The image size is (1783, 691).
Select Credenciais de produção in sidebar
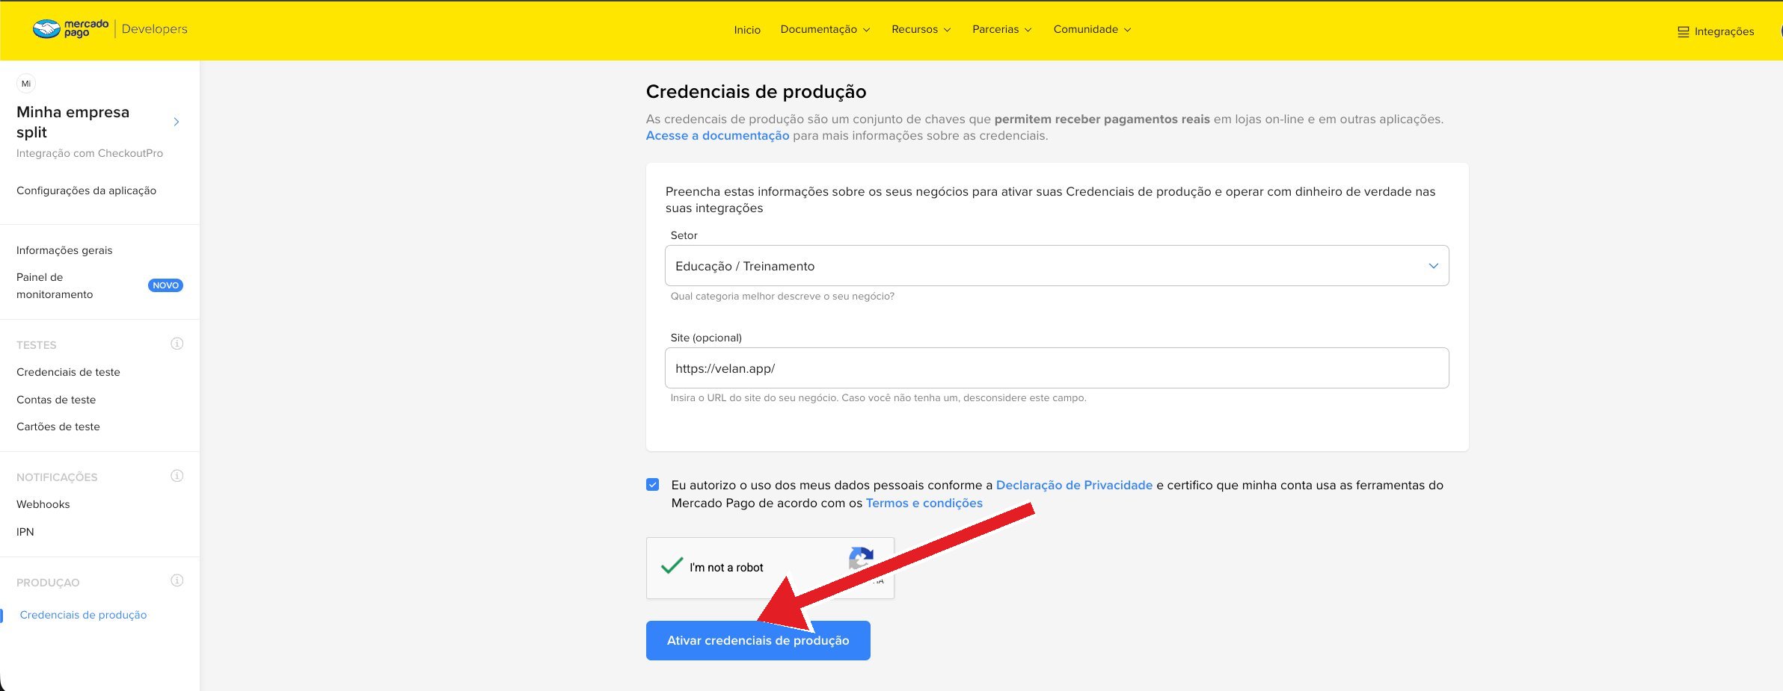coord(83,615)
